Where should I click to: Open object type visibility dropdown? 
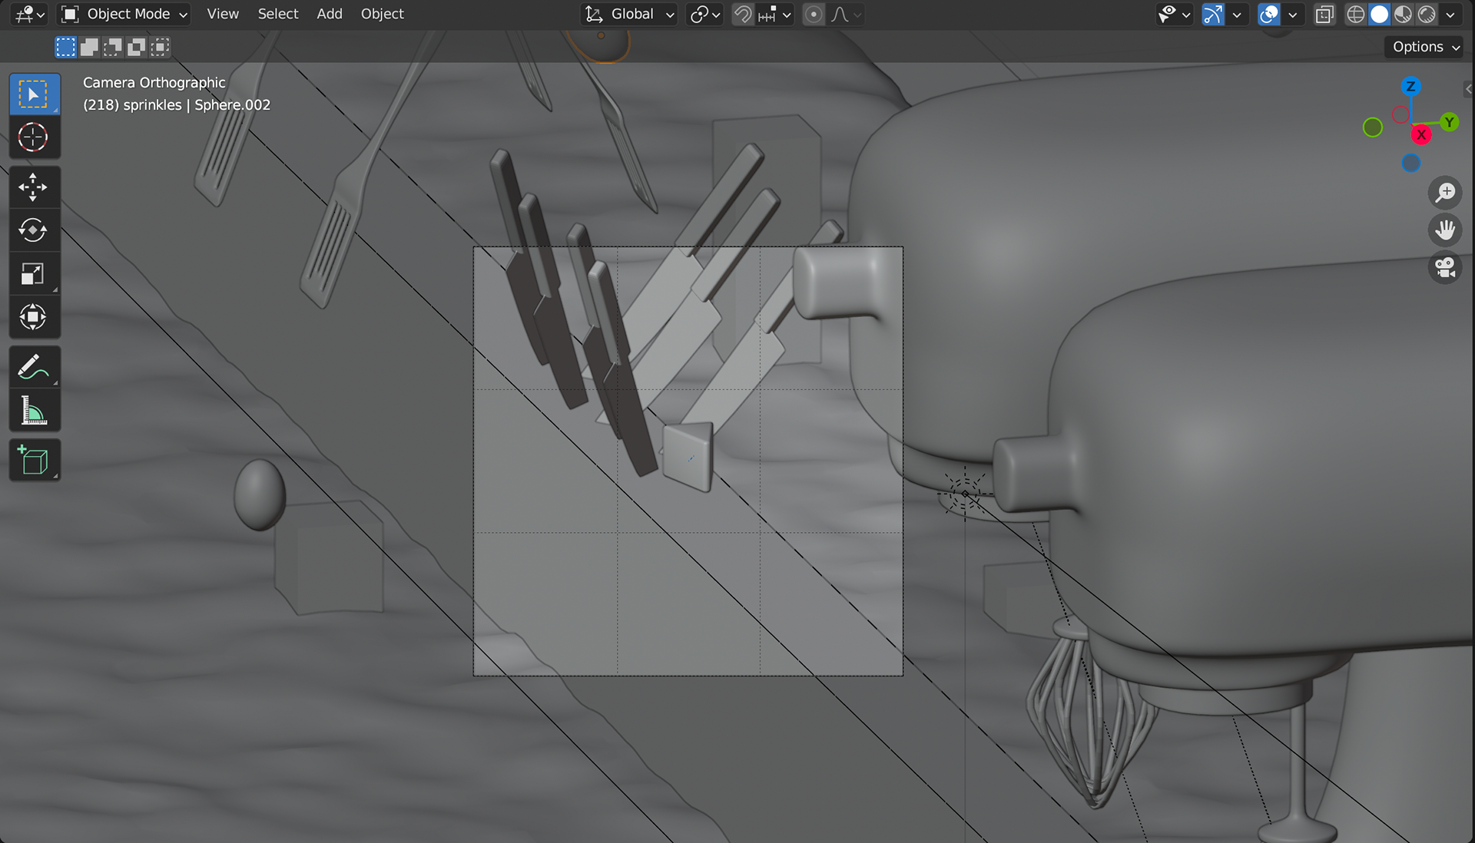click(x=1174, y=15)
